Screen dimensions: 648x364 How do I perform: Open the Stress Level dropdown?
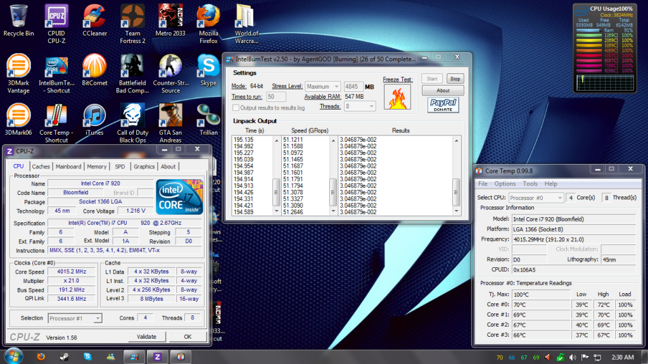[x=323, y=86]
